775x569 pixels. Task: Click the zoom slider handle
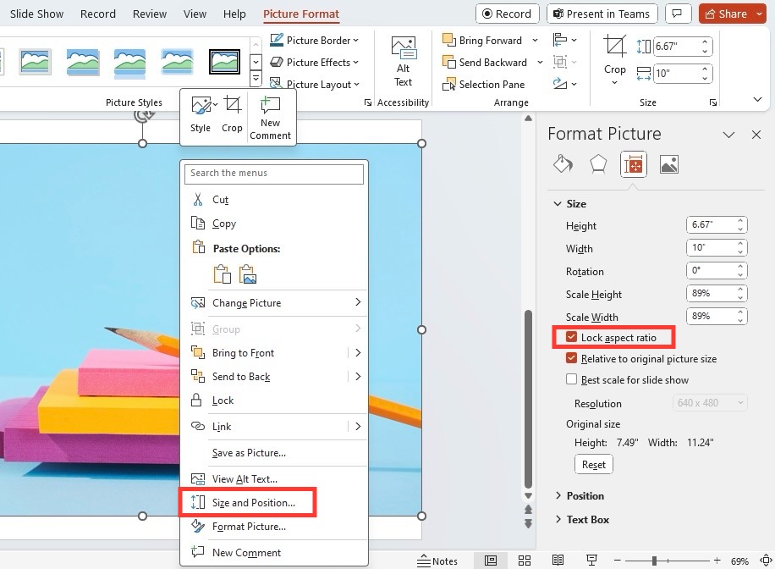[x=654, y=561]
